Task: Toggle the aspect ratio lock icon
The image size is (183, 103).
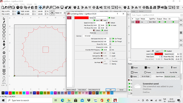Action: click(x=19, y=13)
